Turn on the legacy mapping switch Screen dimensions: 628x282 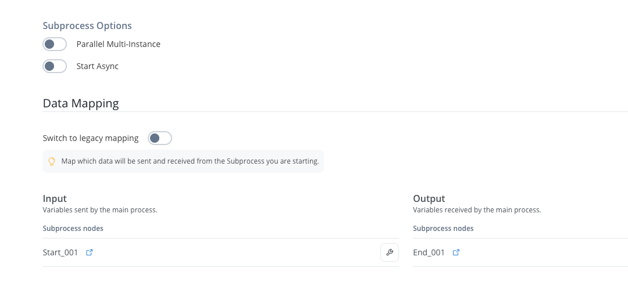click(160, 138)
